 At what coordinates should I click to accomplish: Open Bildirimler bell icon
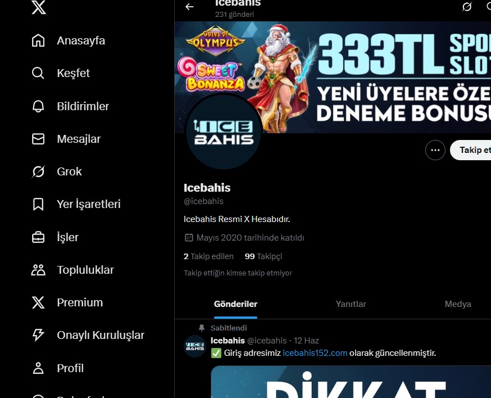(38, 106)
